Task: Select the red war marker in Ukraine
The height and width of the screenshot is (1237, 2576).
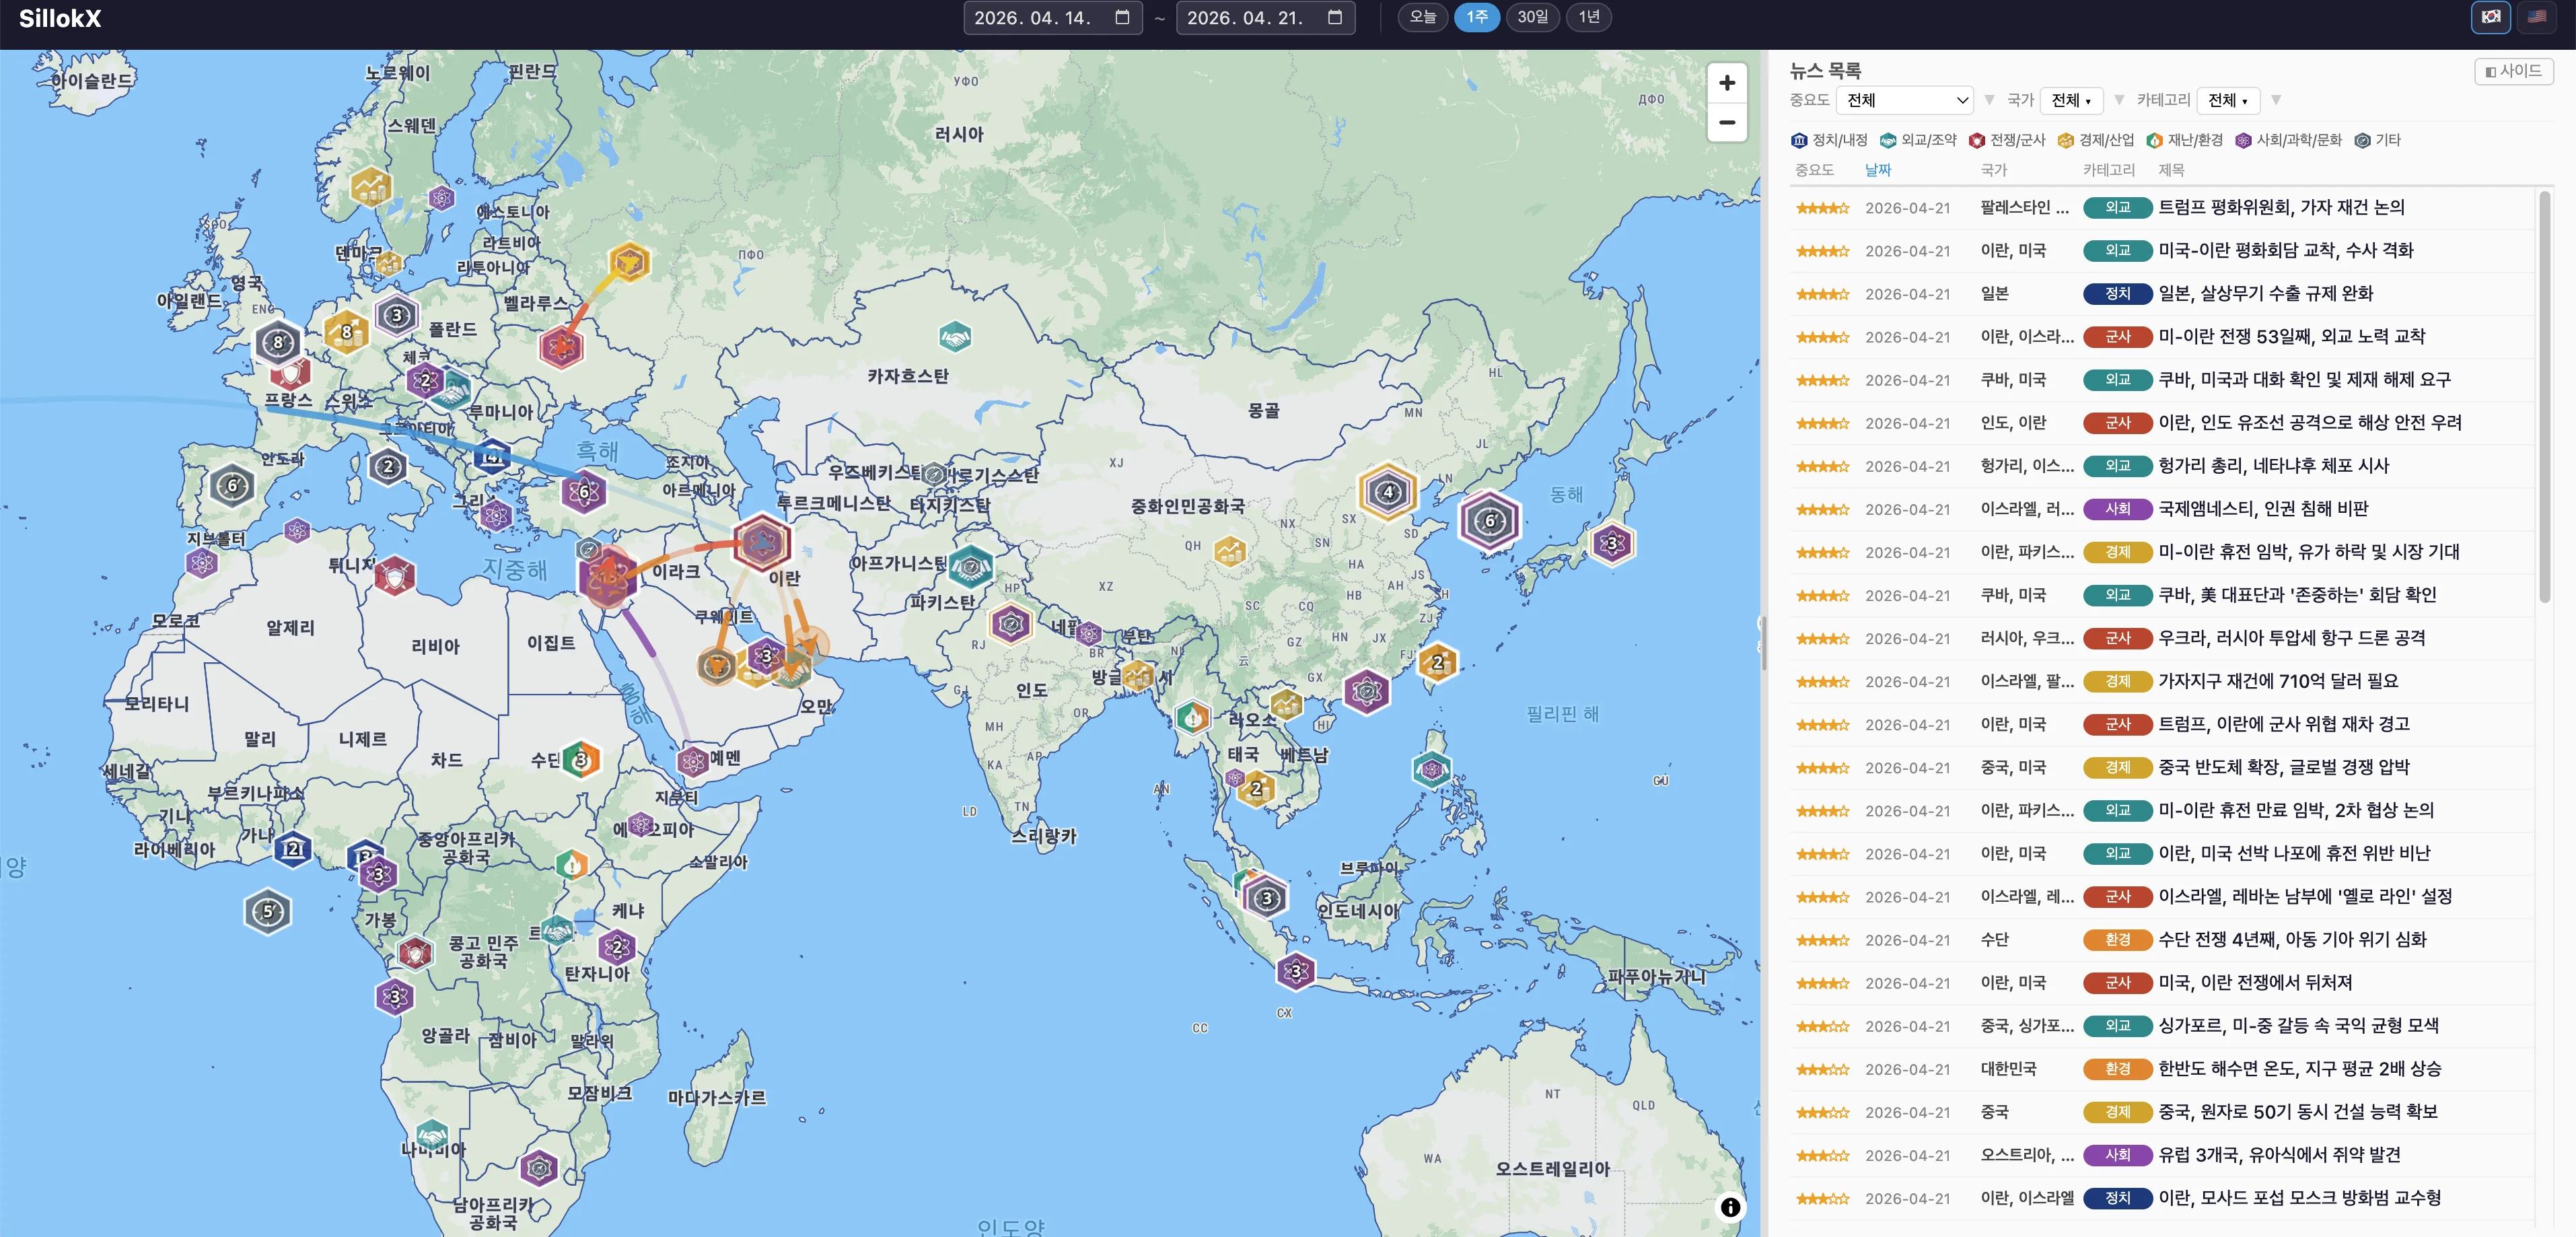Action: (x=561, y=347)
